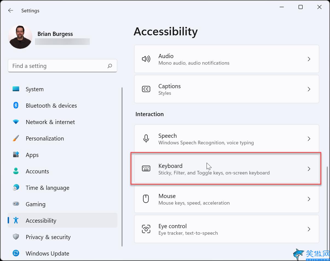Click the back arrow in Settings header

(x=10, y=10)
